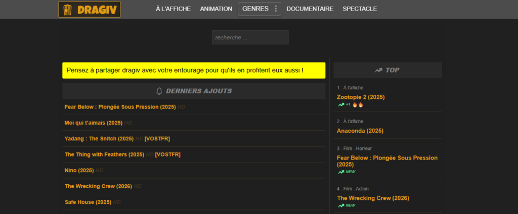Click the HD tag beside Moi qui t'aimais
Image resolution: width=518 pixels, height=214 pixels.
click(x=128, y=123)
